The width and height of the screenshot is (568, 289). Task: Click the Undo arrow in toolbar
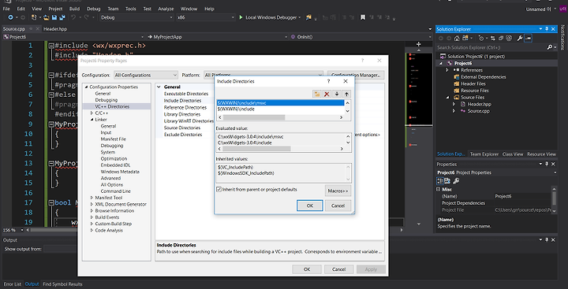73,17
